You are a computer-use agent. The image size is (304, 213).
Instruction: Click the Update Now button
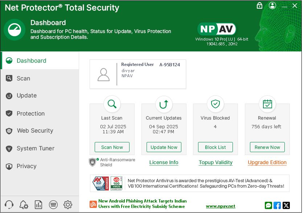[164, 147]
